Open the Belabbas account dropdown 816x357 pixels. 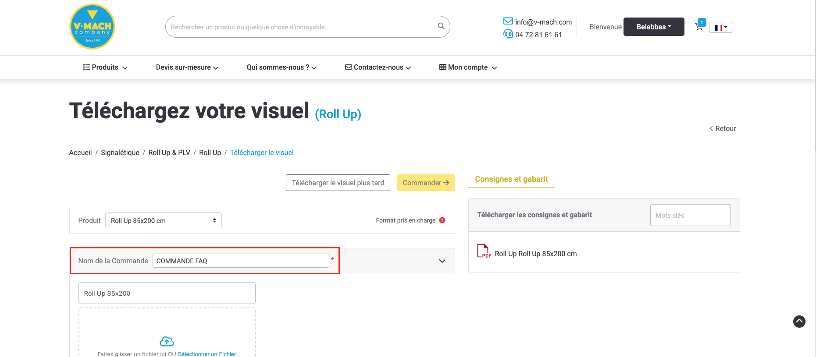[x=653, y=27]
